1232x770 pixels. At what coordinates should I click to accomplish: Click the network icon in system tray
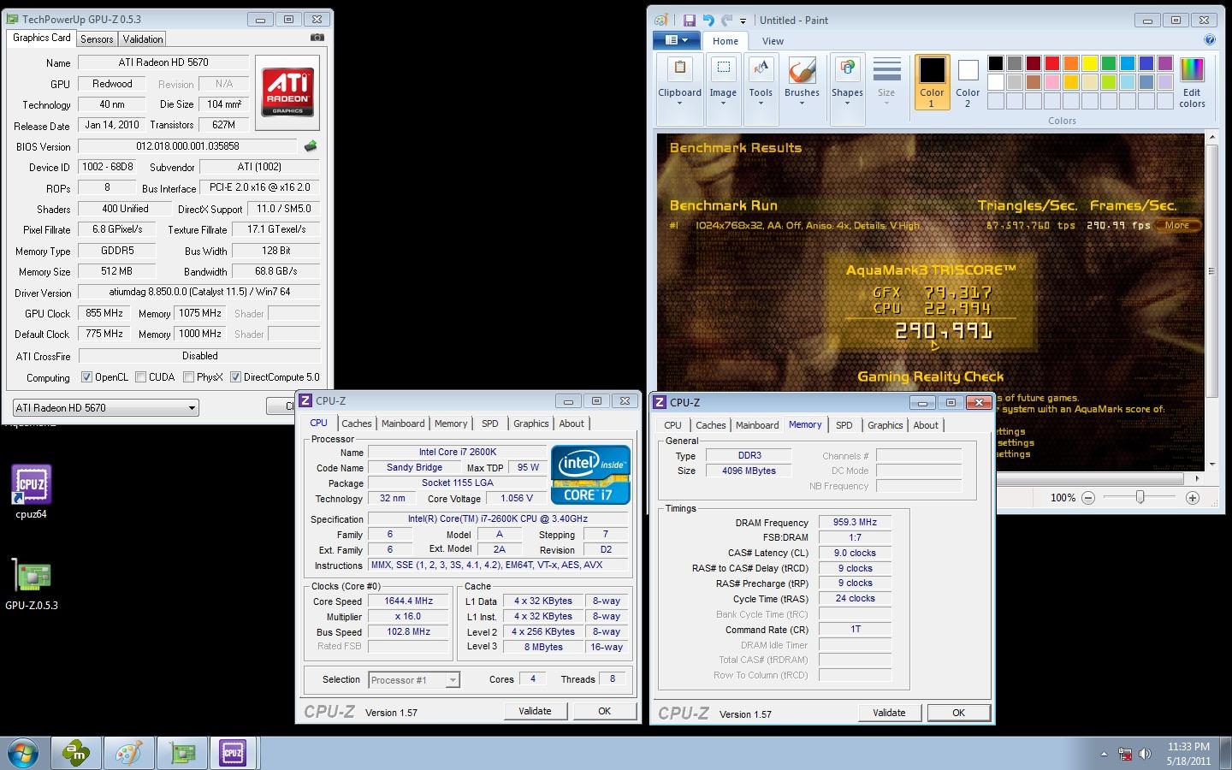pyautogui.click(x=1125, y=755)
